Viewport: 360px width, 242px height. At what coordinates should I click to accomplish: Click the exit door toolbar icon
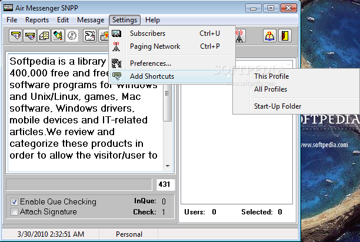285,35
